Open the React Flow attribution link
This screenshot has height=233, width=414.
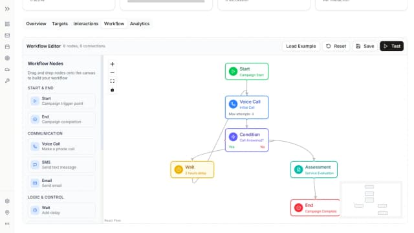[x=113, y=220]
